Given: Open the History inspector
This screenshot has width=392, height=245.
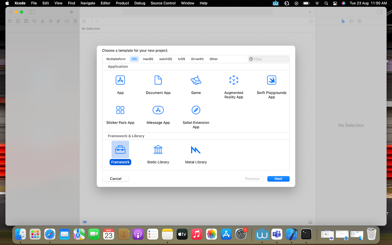Looking at the screenshot, I should (x=351, y=21).
